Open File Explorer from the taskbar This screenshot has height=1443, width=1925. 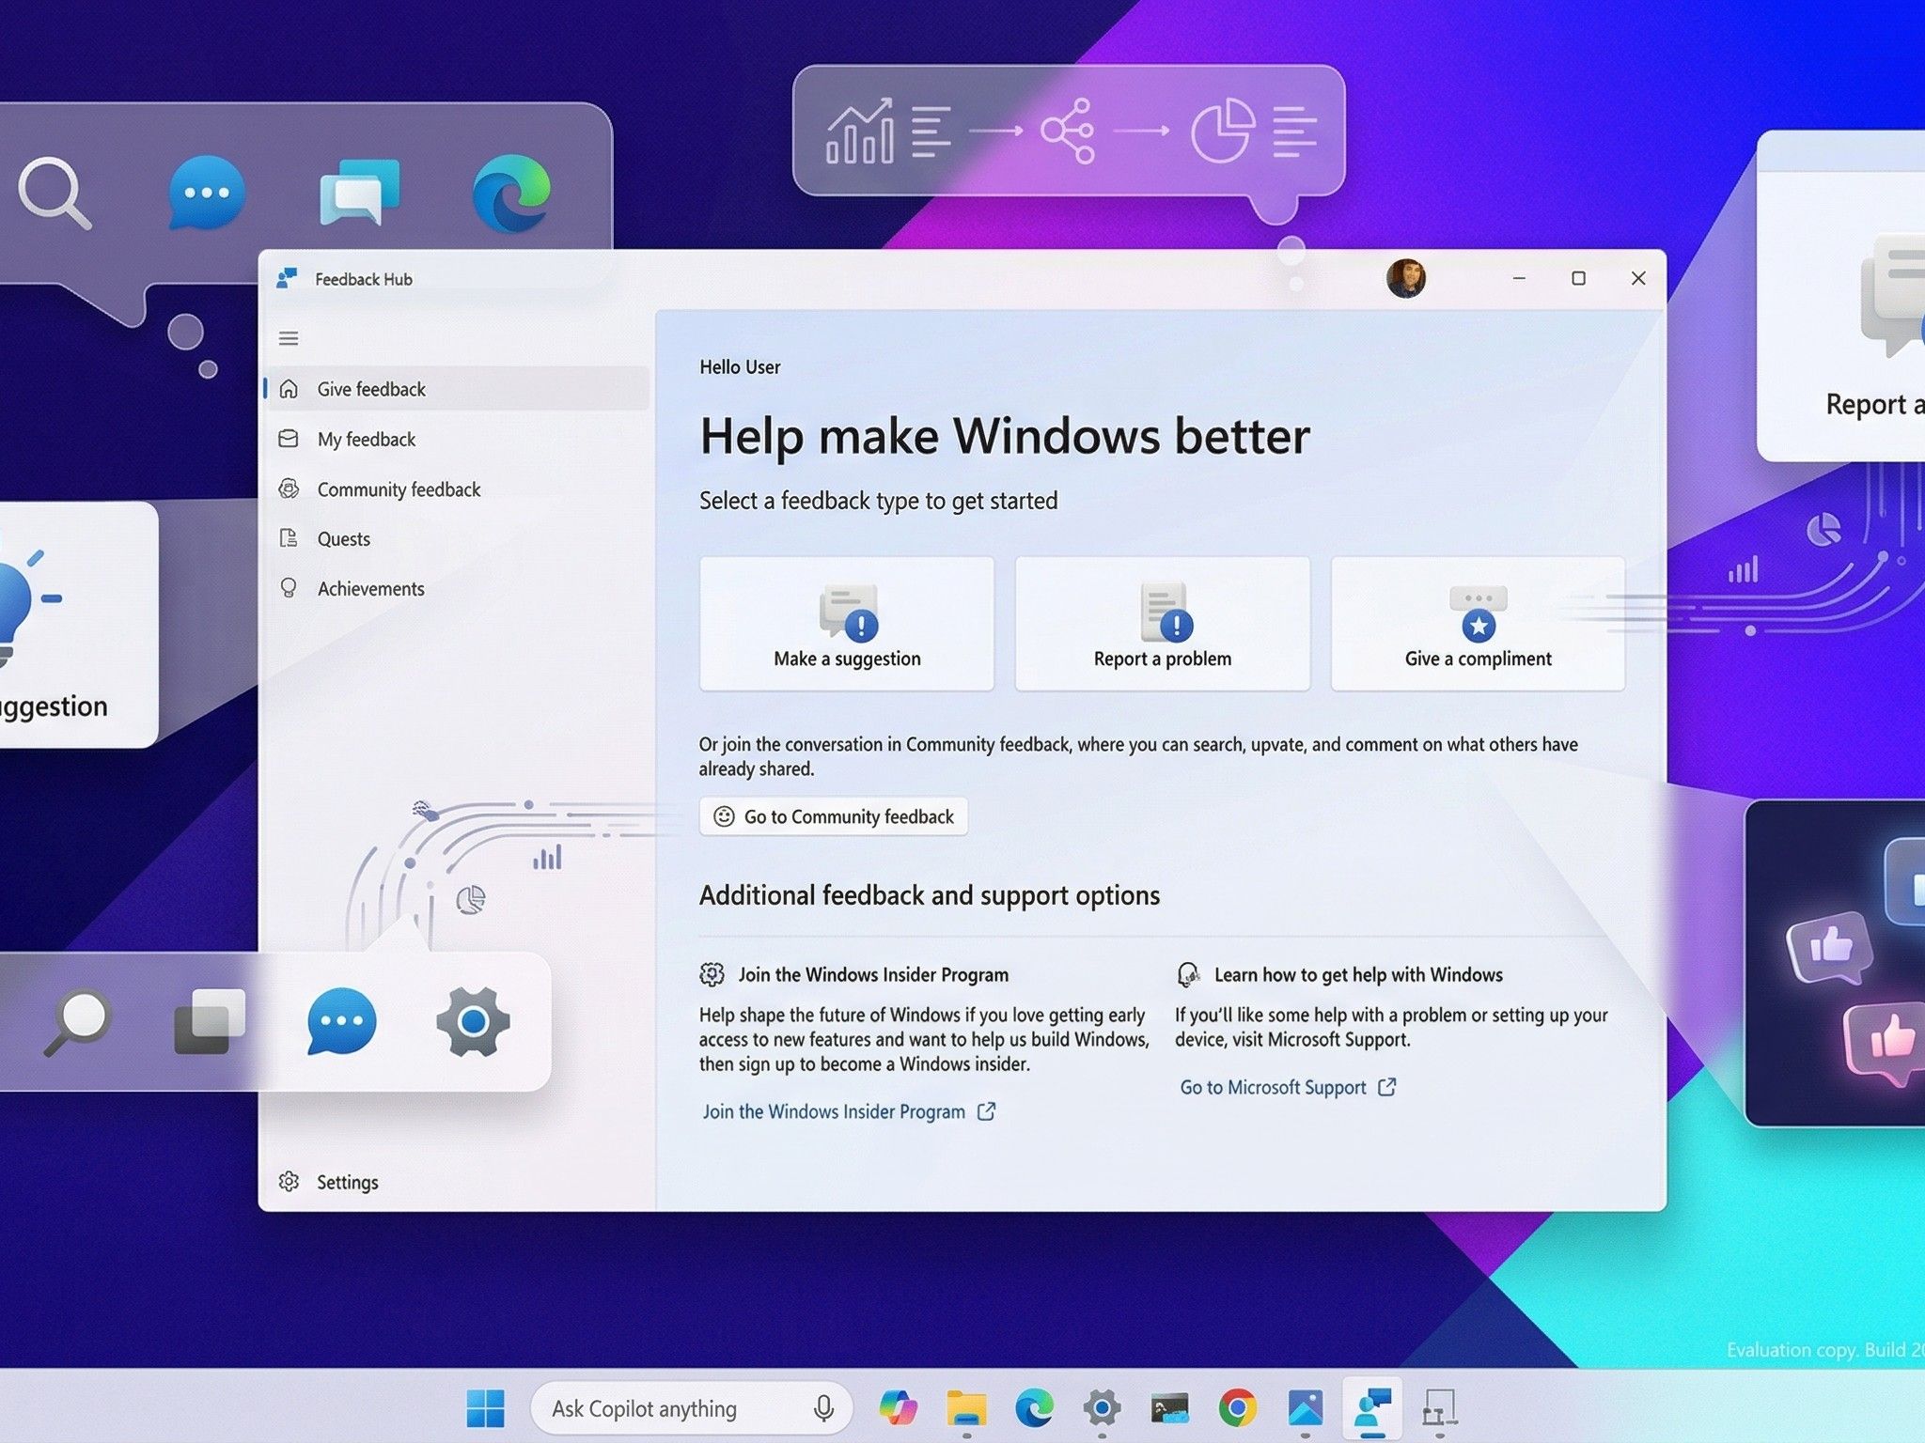(966, 1408)
